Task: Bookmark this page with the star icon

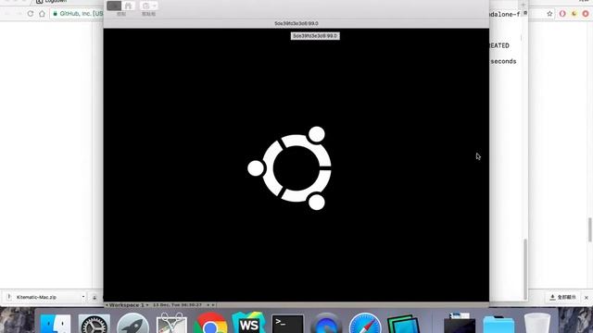Action: tap(549, 14)
